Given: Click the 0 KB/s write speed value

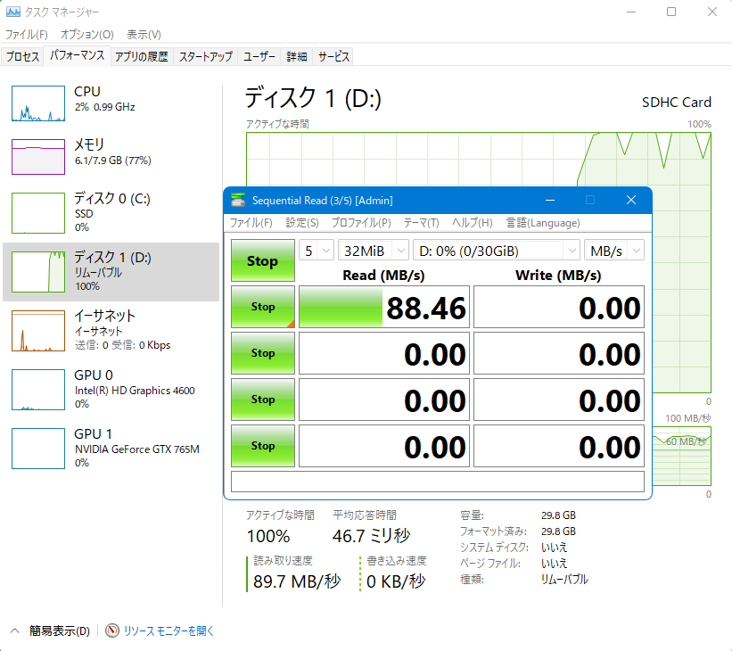Looking at the screenshot, I should [x=396, y=581].
